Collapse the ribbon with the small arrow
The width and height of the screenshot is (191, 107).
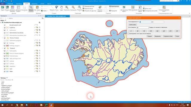pyautogui.click(x=190, y=13)
